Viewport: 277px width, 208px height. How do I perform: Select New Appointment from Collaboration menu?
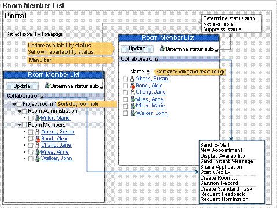(221, 150)
